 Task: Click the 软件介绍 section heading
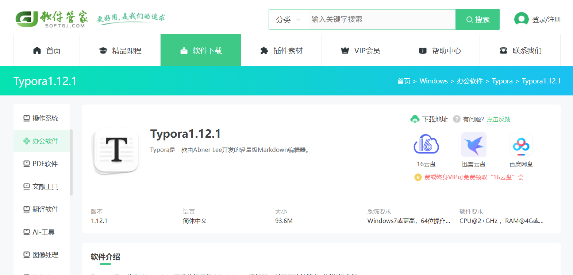(x=105, y=257)
